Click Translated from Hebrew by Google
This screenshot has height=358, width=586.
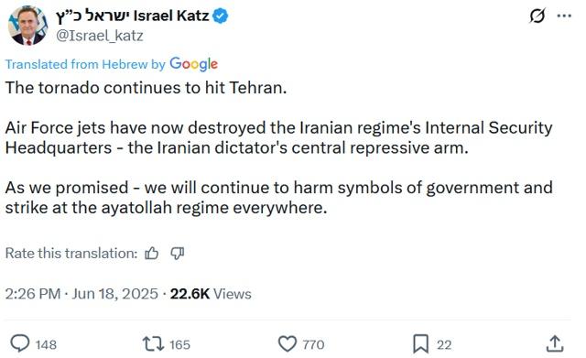tap(112, 64)
